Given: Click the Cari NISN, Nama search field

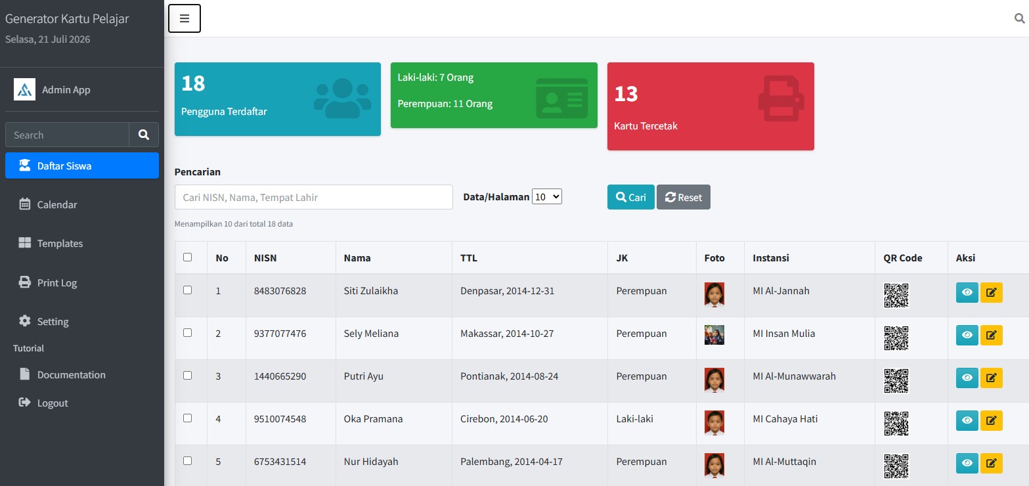Looking at the screenshot, I should (x=314, y=197).
